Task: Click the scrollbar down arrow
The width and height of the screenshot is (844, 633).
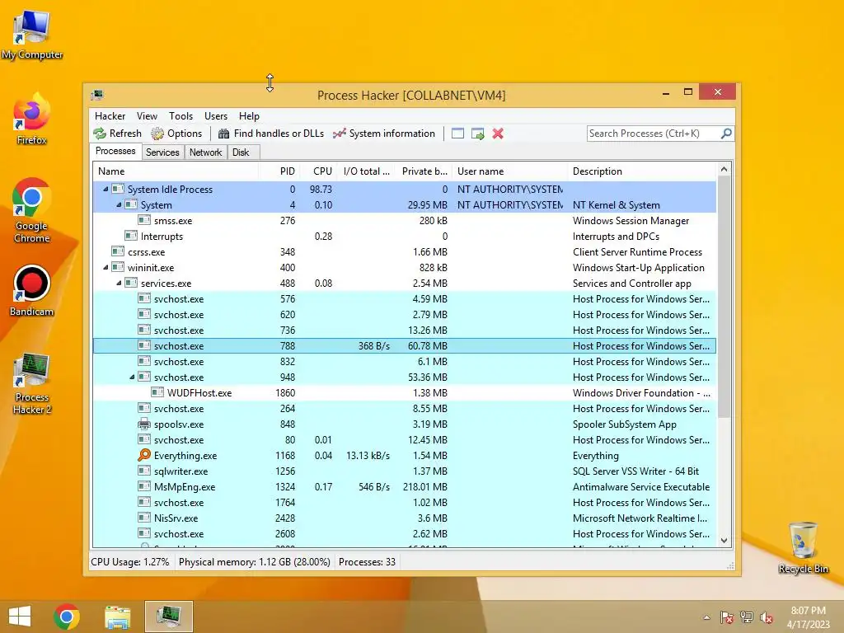Action: click(x=724, y=541)
